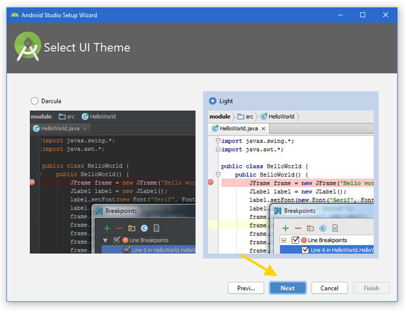Toggle Line Breakpoints checkbox in Darcula preview
The width and height of the screenshot is (406, 311).
[116, 240]
